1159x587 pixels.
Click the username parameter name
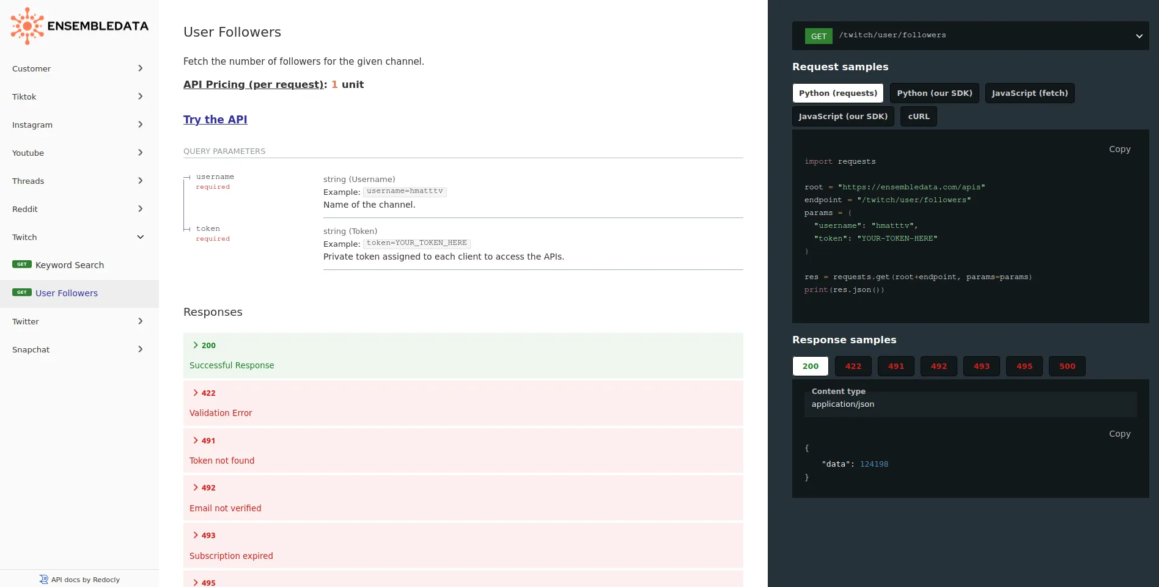point(215,177)
